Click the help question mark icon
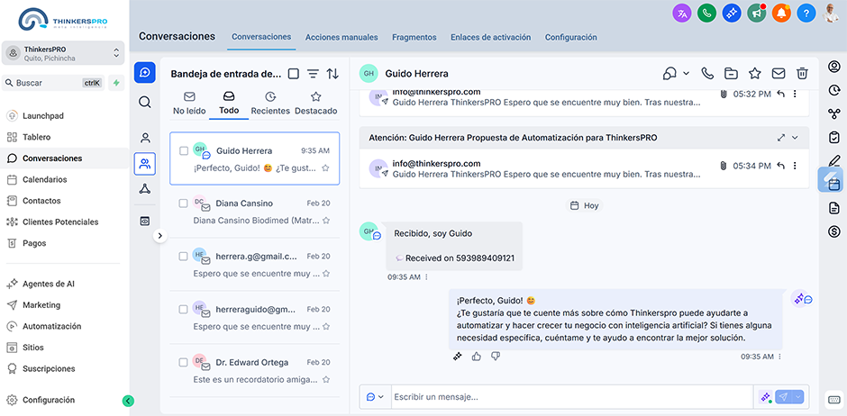The image size is (847, 416). pos(806,14)
